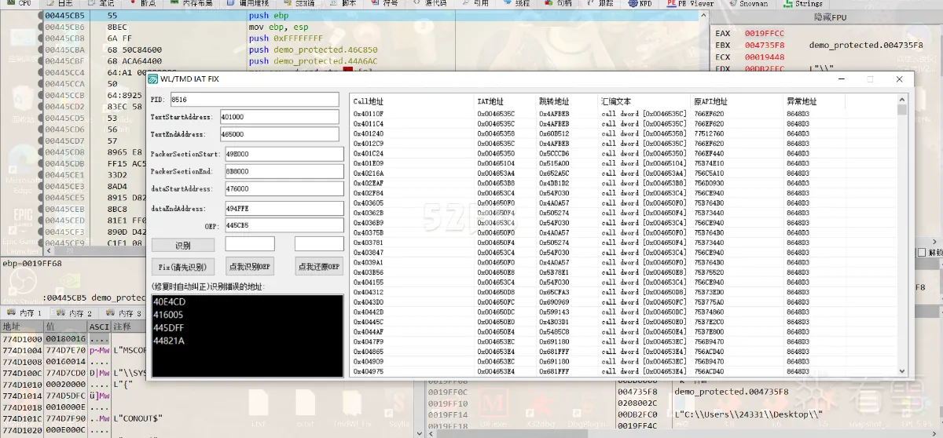Viewport: 943px width, 438px height.
Task: Click the 隐藏FPU button in registers pane
Action: [828, 16]
